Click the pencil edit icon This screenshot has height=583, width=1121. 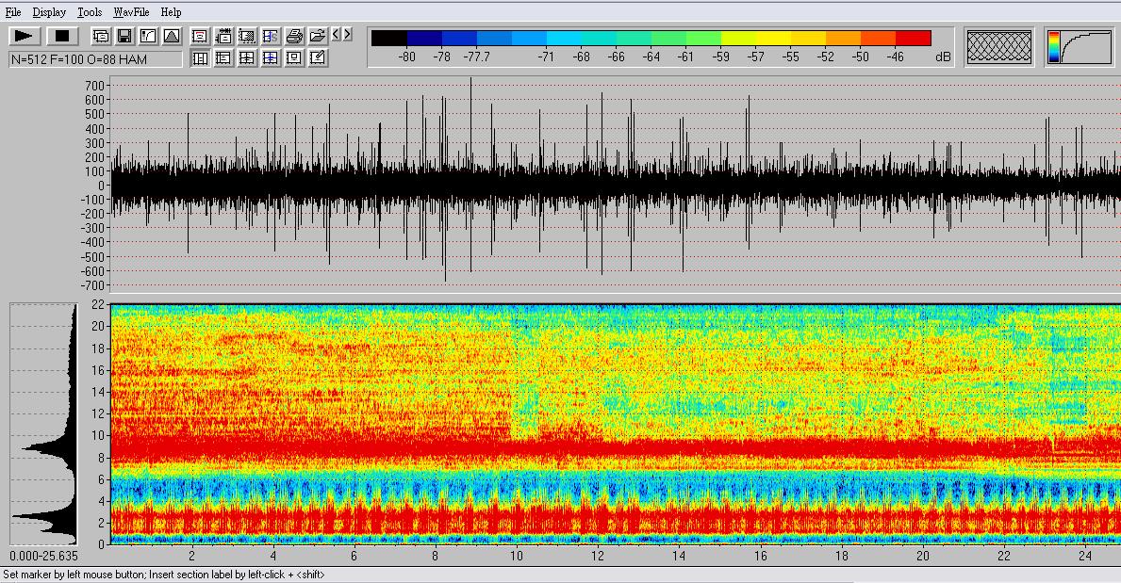pyautogui.click(x=318, y=57)
